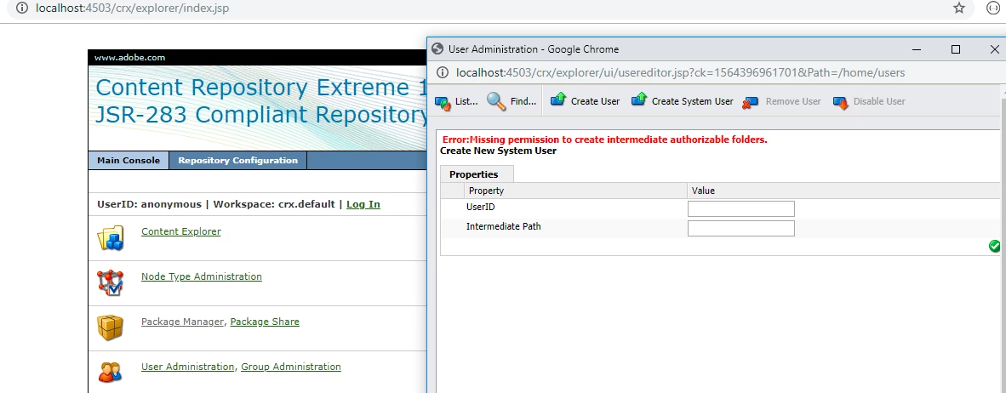
Task: Click the Log In link
Action: [363, 204]
